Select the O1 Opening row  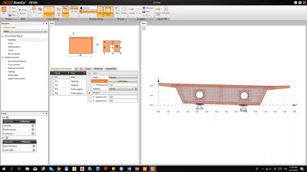click(x=68, y=81)
